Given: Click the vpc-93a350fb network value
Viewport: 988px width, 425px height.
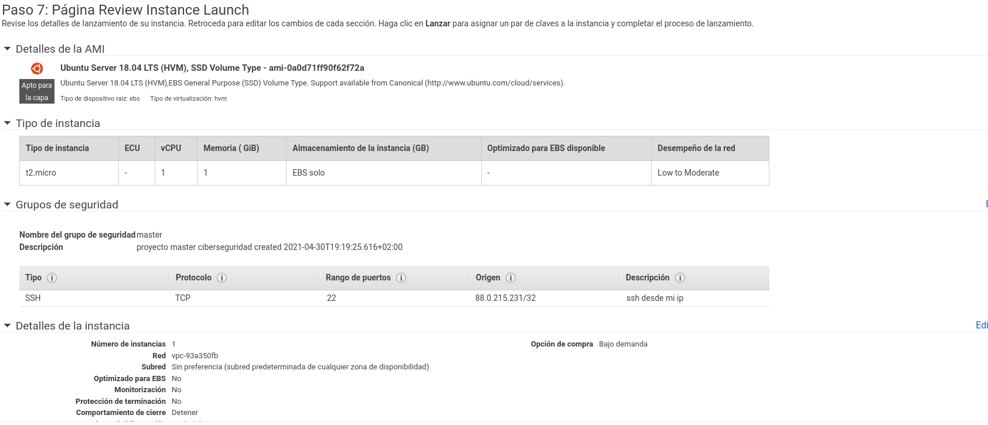Looking at the screenshot, I should 195,356.
